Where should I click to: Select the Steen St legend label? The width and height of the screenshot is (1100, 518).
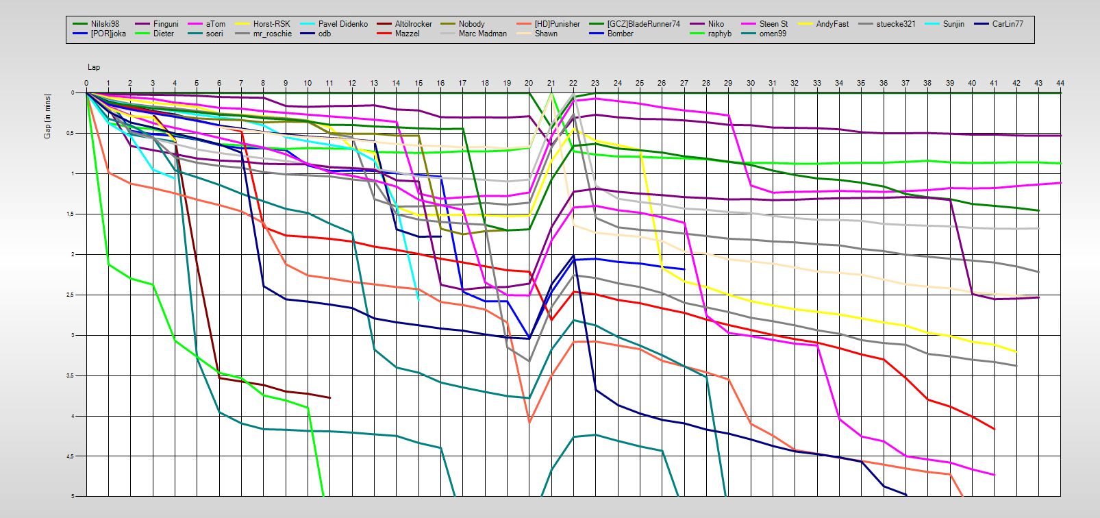(773, 24)
